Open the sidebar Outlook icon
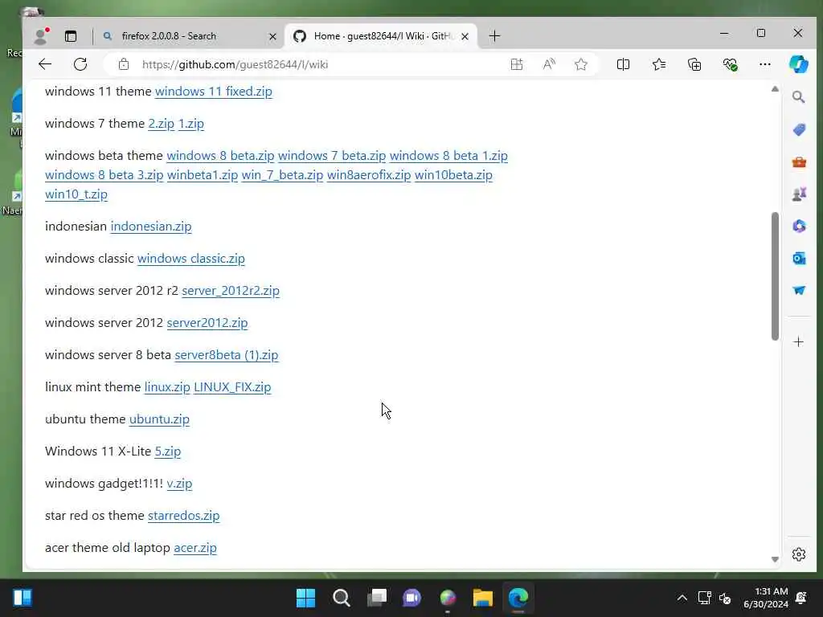 tap(799, 258)
